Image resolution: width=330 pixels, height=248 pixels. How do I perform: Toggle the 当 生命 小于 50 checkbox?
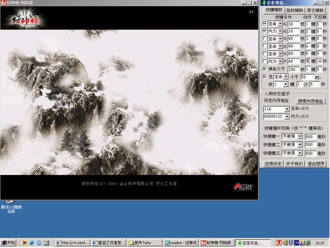coord(265,76)
